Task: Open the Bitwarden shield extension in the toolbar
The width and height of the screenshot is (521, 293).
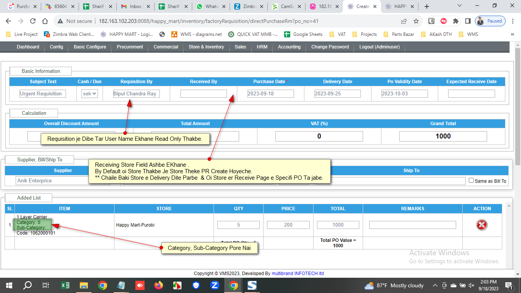Action: 431,21
